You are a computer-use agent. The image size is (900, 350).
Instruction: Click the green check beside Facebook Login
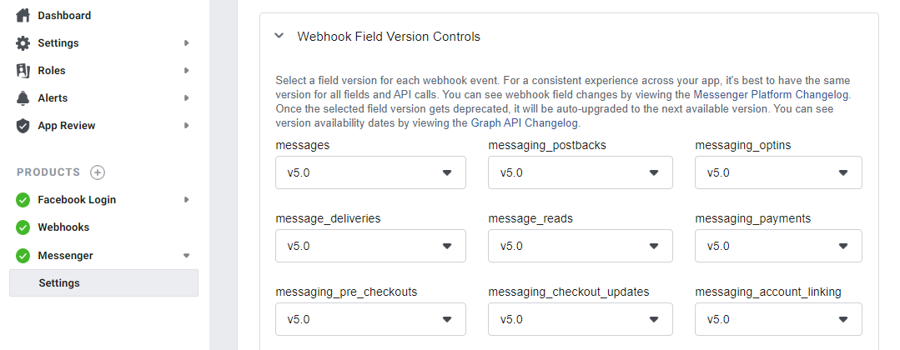click(x=23, y=200)
